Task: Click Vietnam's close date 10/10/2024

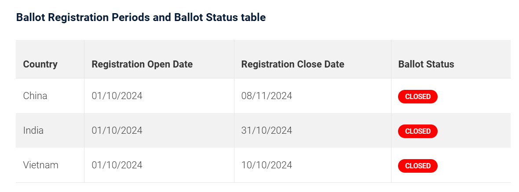Action: [267, 165]
